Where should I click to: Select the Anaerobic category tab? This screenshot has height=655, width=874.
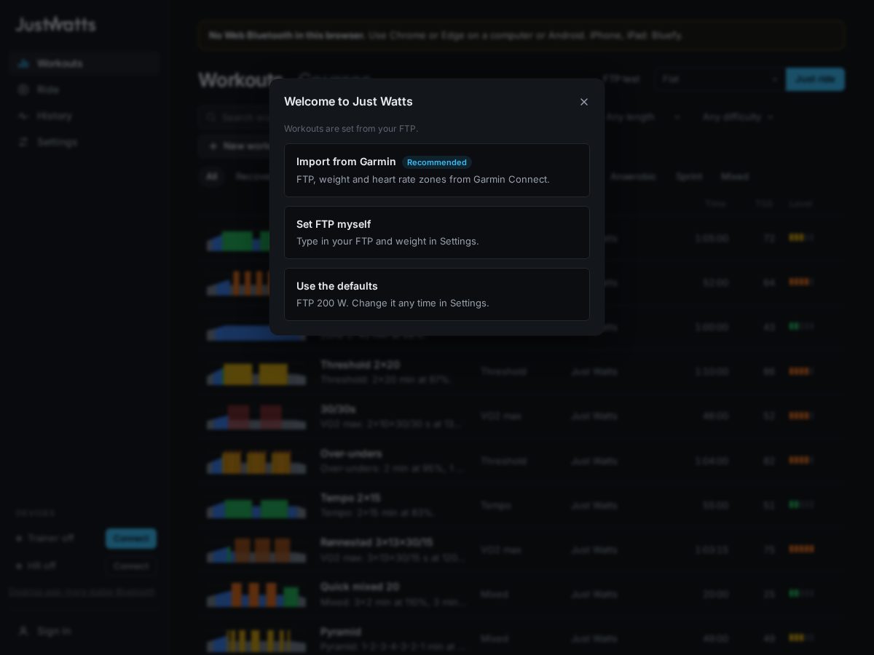point(632,176)
